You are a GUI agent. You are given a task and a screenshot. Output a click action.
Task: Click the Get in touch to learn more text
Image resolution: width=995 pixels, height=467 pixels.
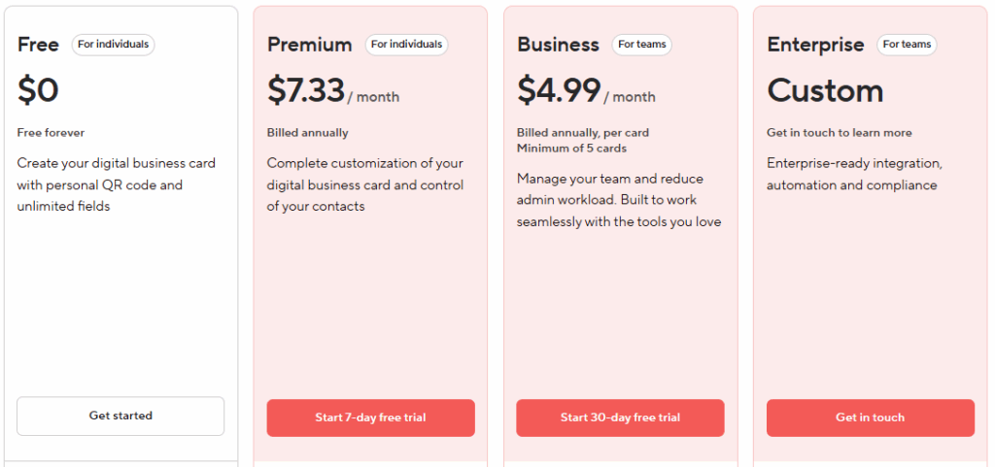pyautogui.click(x=839, y=132)
